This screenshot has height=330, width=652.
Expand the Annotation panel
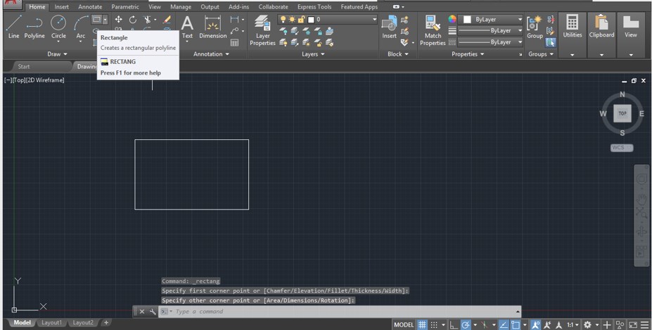(211, 54)
